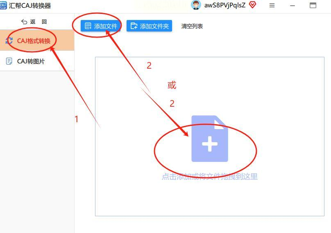Click the username awS8PVjPqlsZ

[x=224, y=5]
